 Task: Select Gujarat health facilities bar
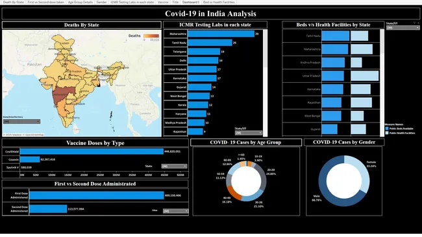[x=358, y=129]
